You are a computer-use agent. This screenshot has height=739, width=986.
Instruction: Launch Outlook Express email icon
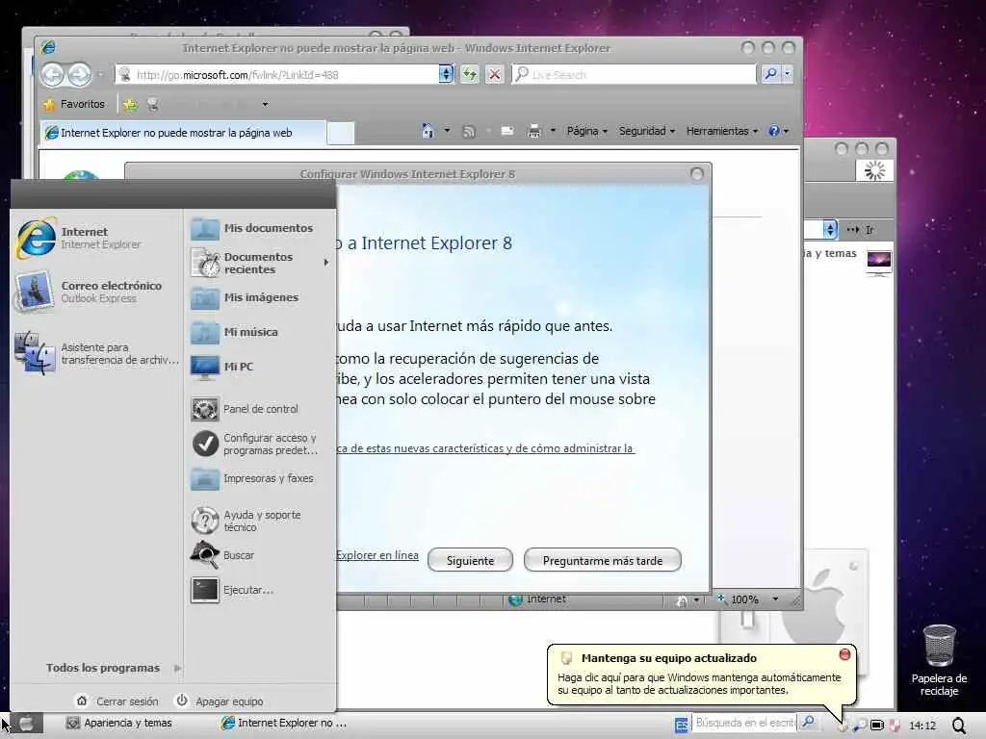[34, 292]
